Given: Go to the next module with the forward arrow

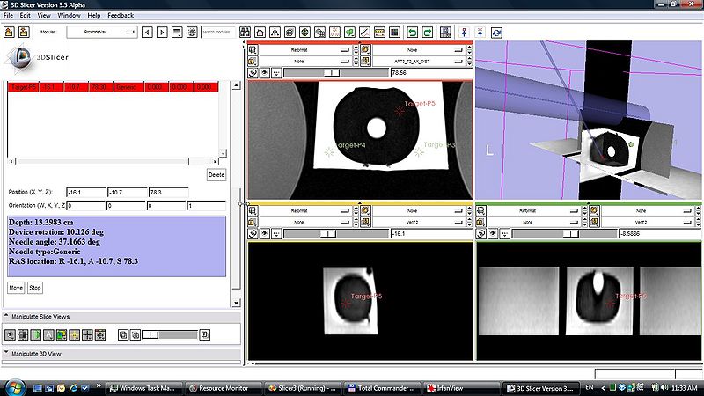Looking at the screenshot, I should point(162,33).
